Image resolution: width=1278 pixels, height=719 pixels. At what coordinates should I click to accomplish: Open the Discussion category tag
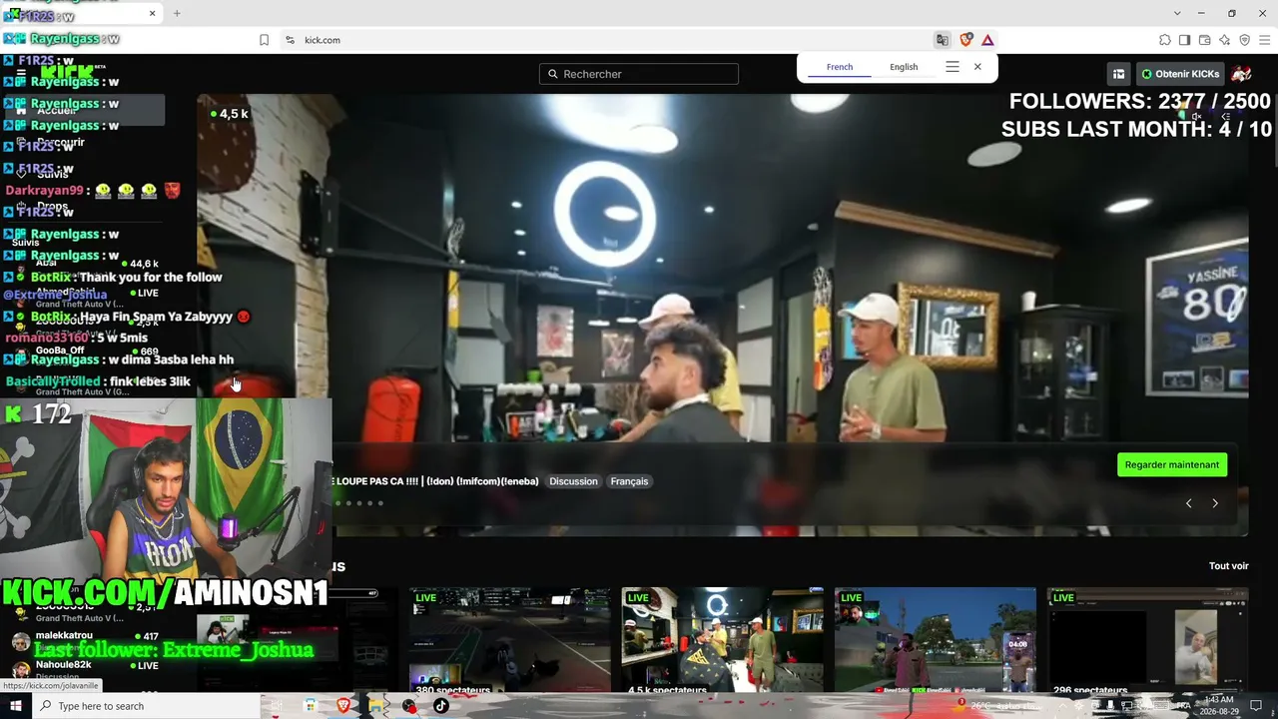click(x=573, y=481)
